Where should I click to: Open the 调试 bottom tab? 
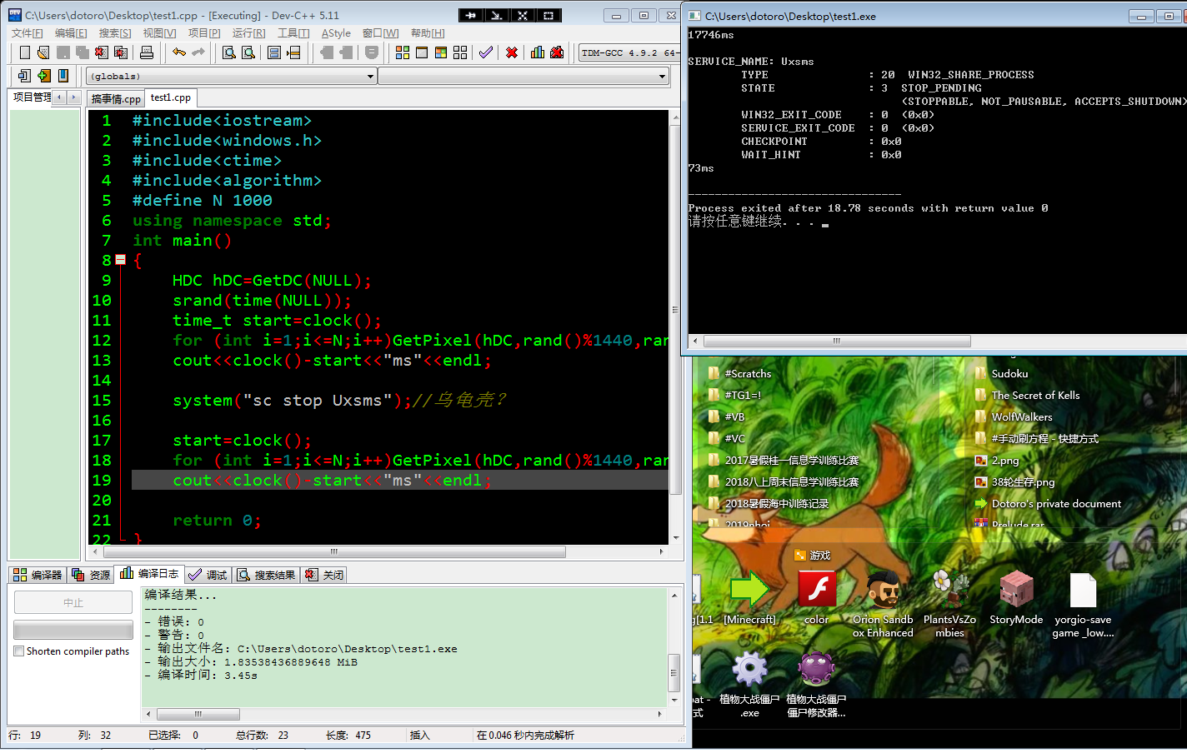click(208, 575)
